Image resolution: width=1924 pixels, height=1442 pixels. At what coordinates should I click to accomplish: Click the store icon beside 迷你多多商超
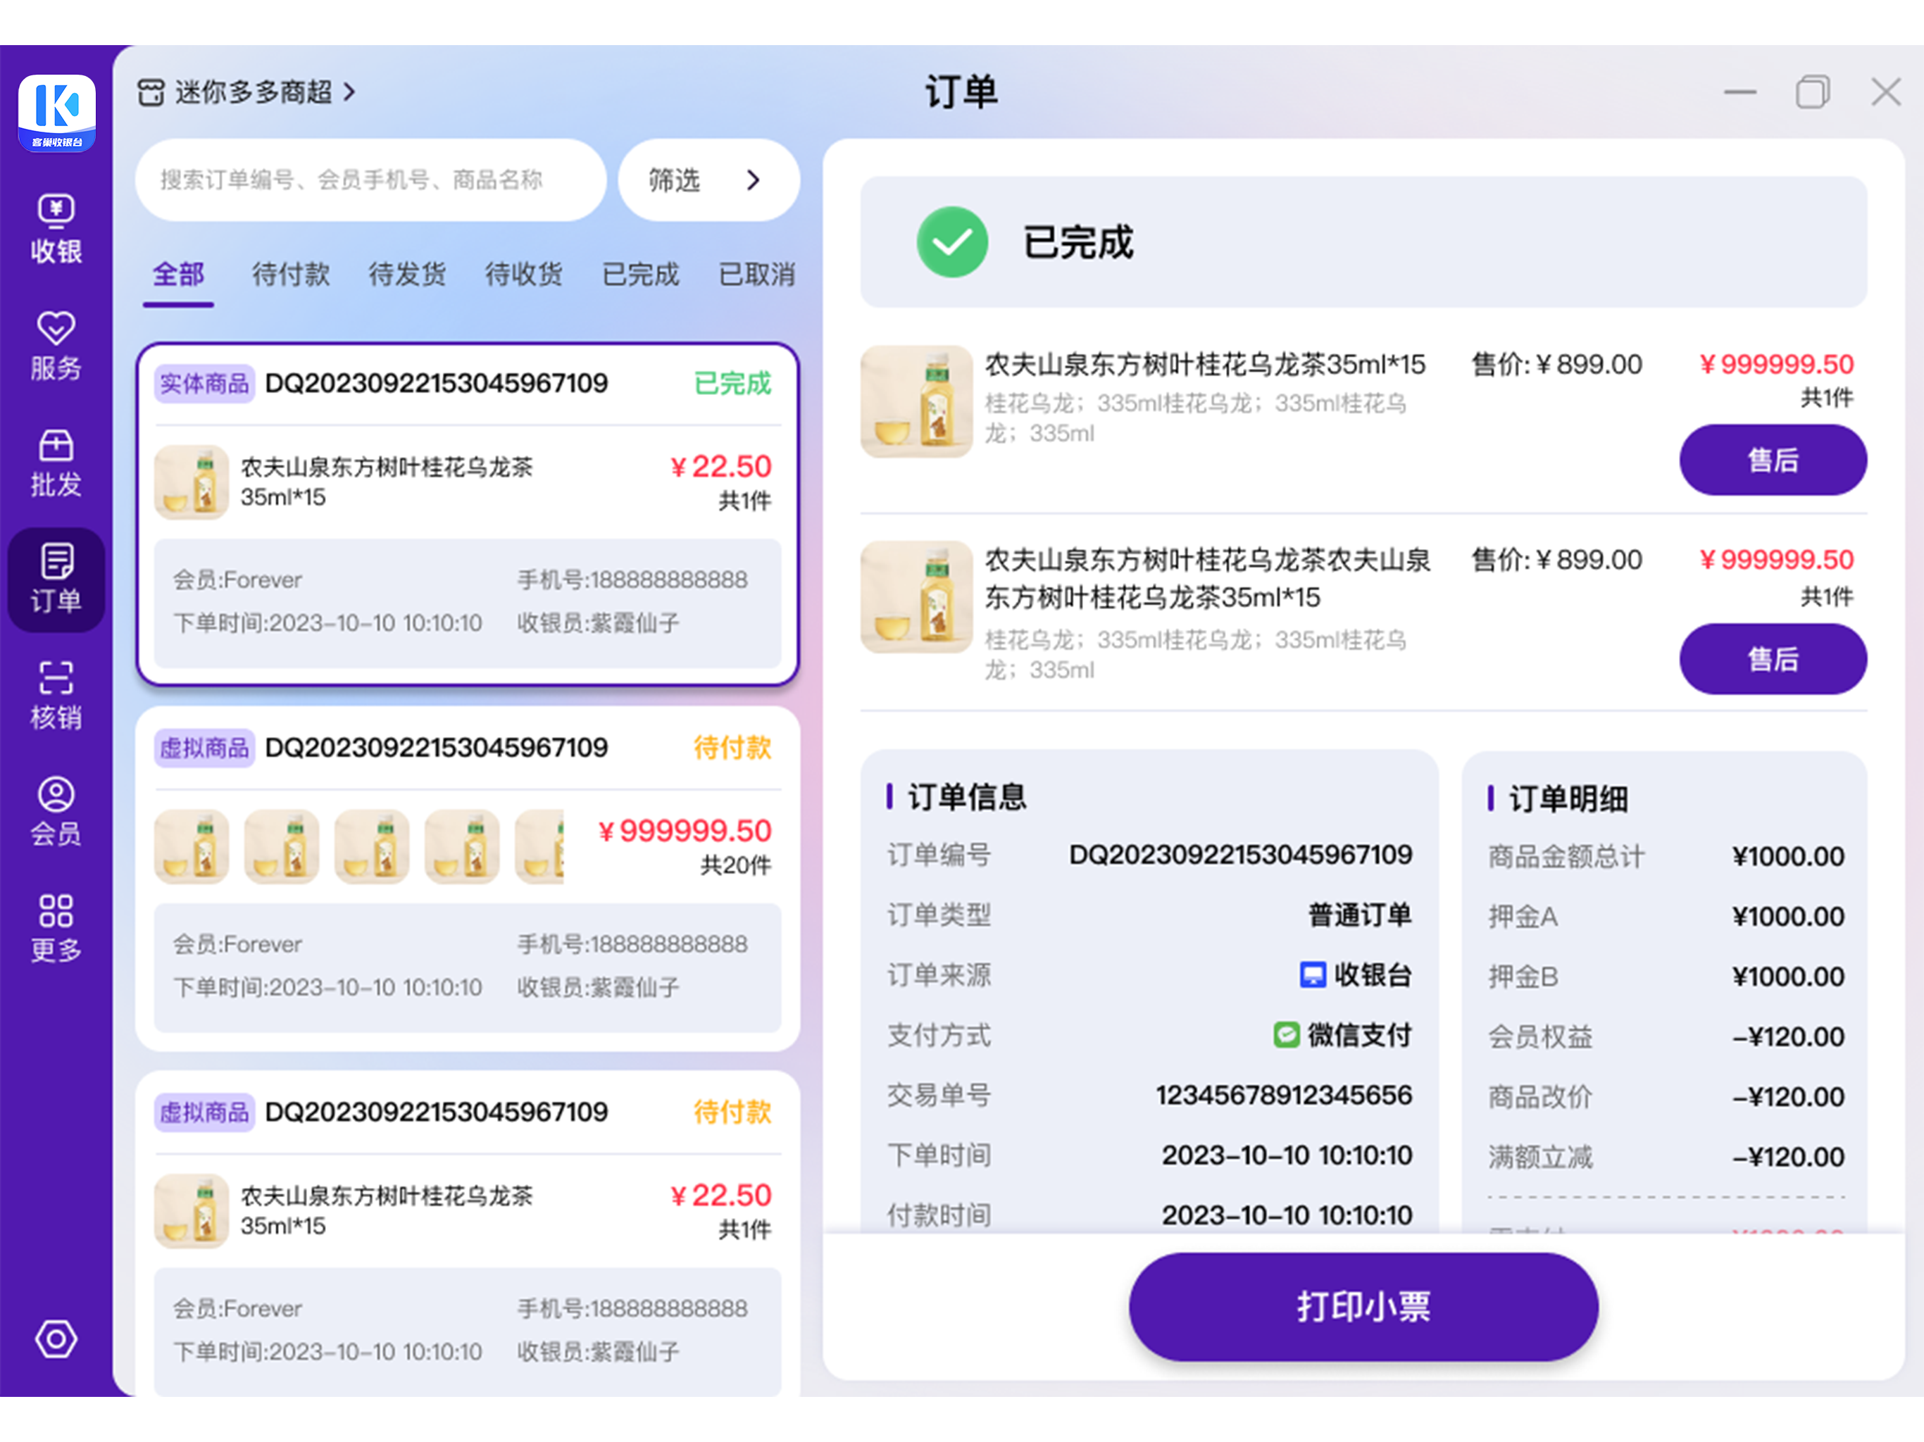[x=151, y=92]
